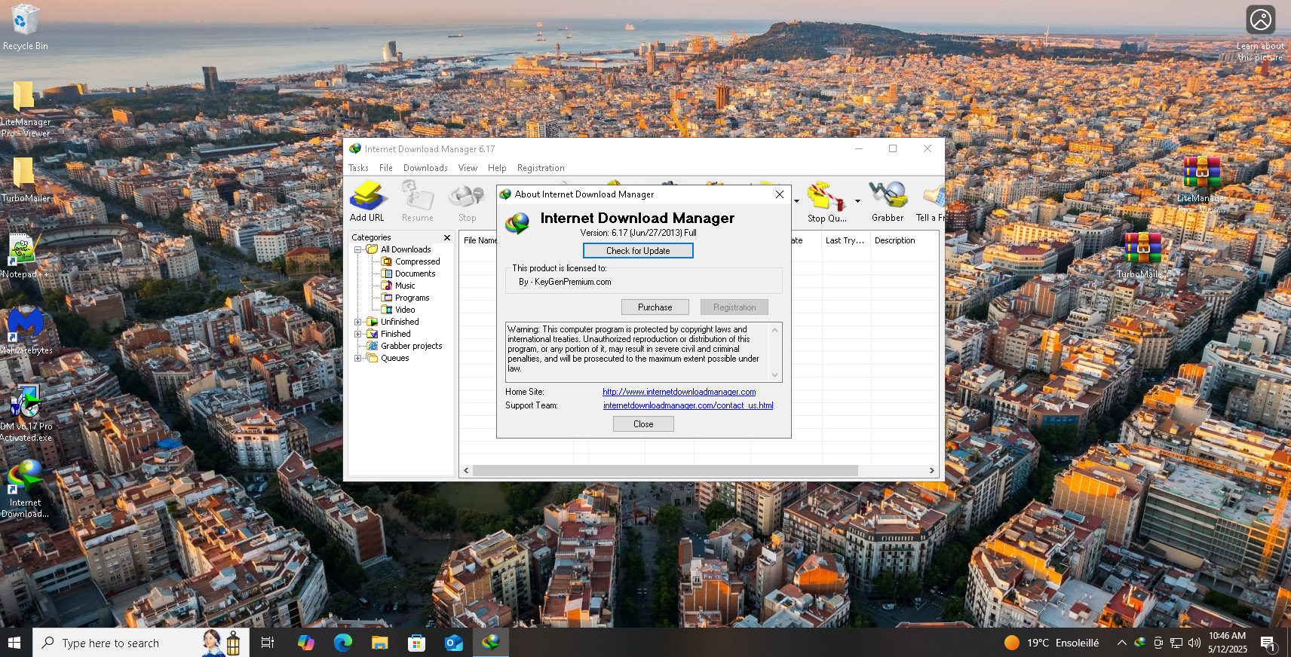Open the Downloads menu
The width and height of the screenshot is (1291, 657).
coord(425,168)
